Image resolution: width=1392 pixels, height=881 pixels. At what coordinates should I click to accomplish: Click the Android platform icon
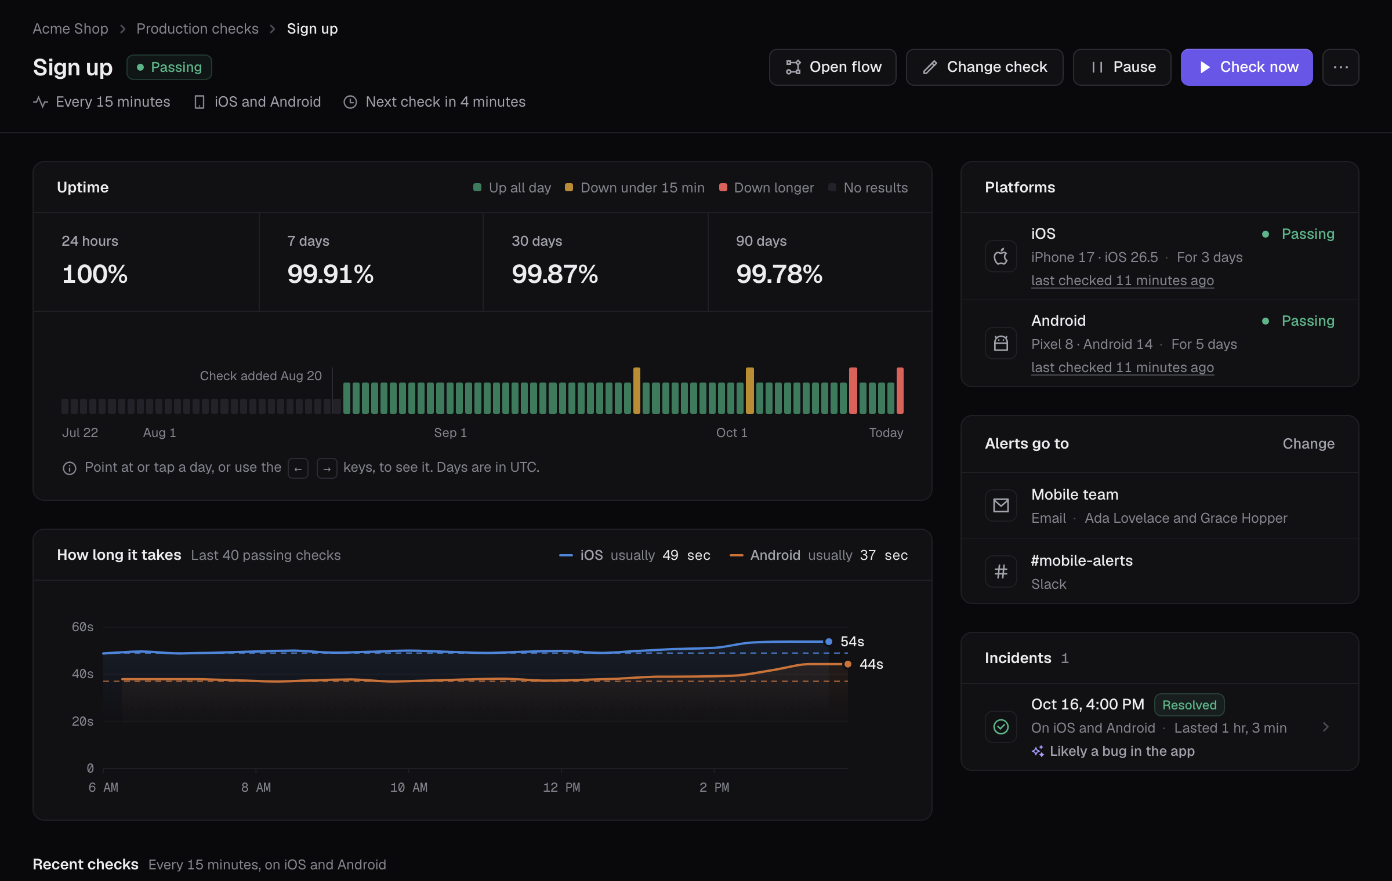(x=1000, y=343)
